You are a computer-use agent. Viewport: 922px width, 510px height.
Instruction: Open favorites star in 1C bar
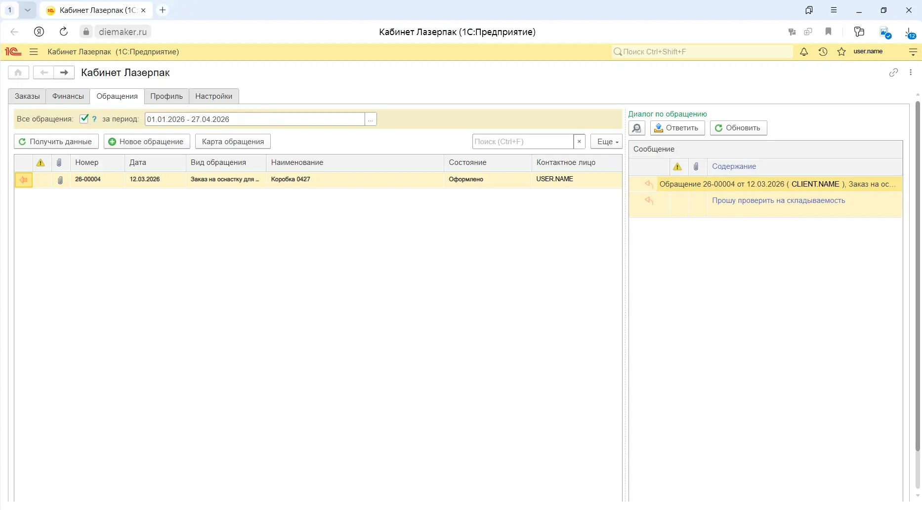pyautogui.click(x=841, y=52)
